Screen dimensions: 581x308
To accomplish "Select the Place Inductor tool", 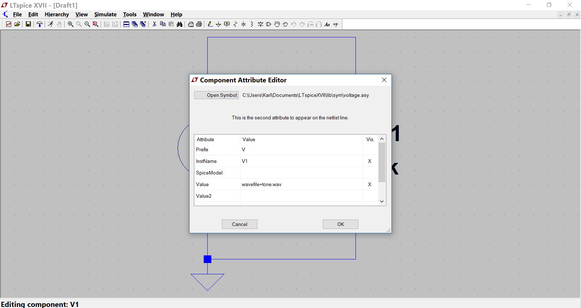I will 252,24.
